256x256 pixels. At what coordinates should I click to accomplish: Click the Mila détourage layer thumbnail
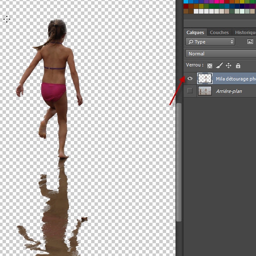coord(205,78)
